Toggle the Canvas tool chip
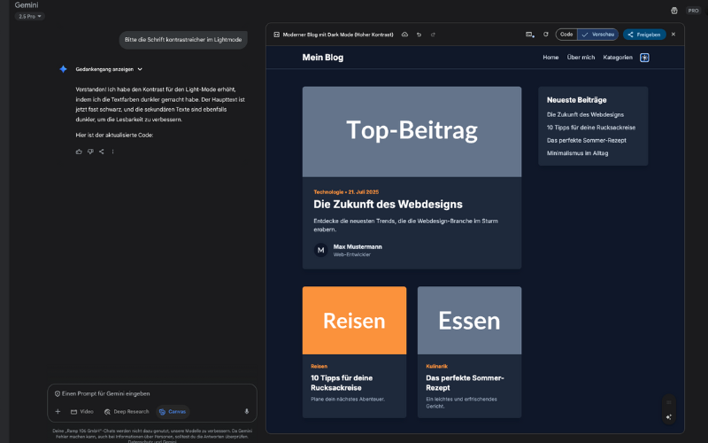708x443 pixels. coord(173,411)
